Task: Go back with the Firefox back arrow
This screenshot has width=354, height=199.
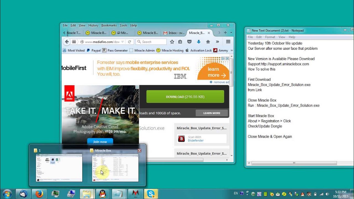Action: click(67, 42)
